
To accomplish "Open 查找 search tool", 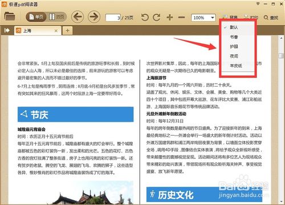I will tap(271, 18).
